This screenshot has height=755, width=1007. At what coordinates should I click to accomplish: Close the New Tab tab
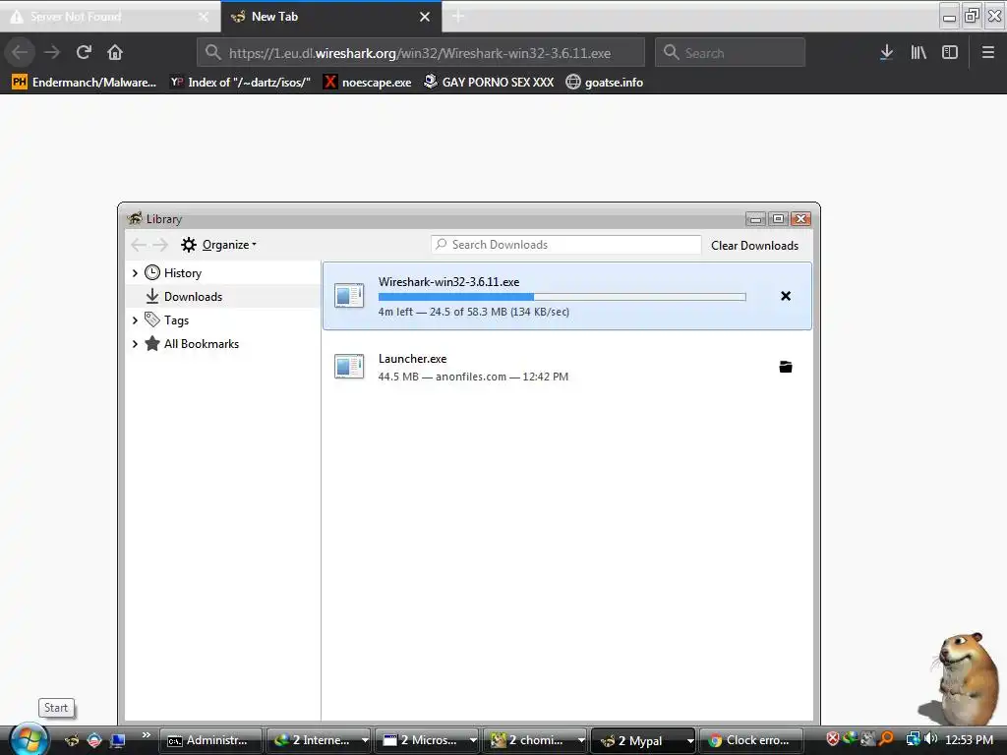pos(425,17)
